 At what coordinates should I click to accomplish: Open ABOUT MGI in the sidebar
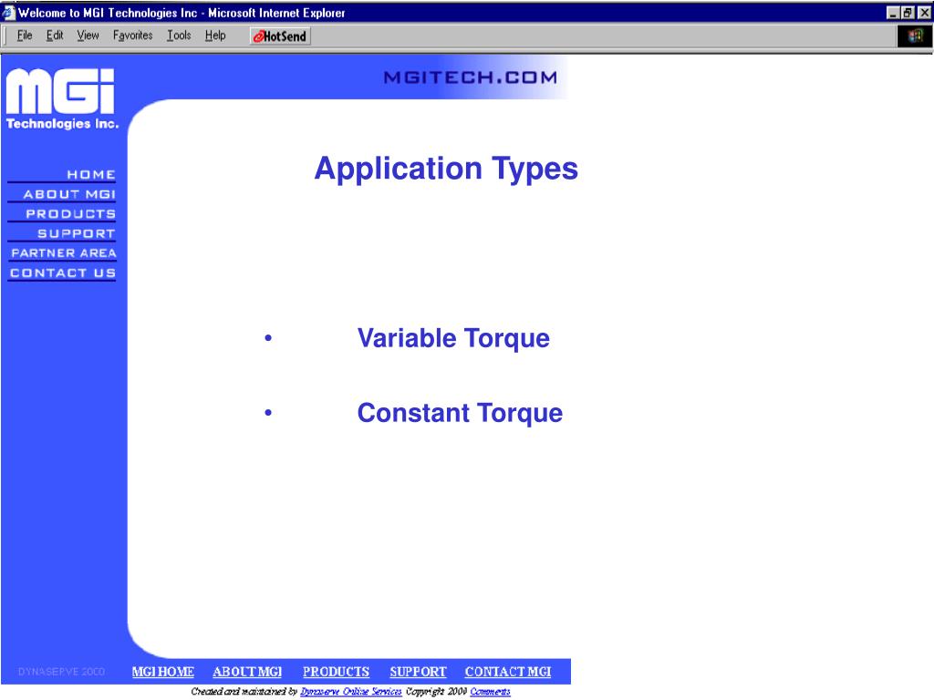(69, 194)
